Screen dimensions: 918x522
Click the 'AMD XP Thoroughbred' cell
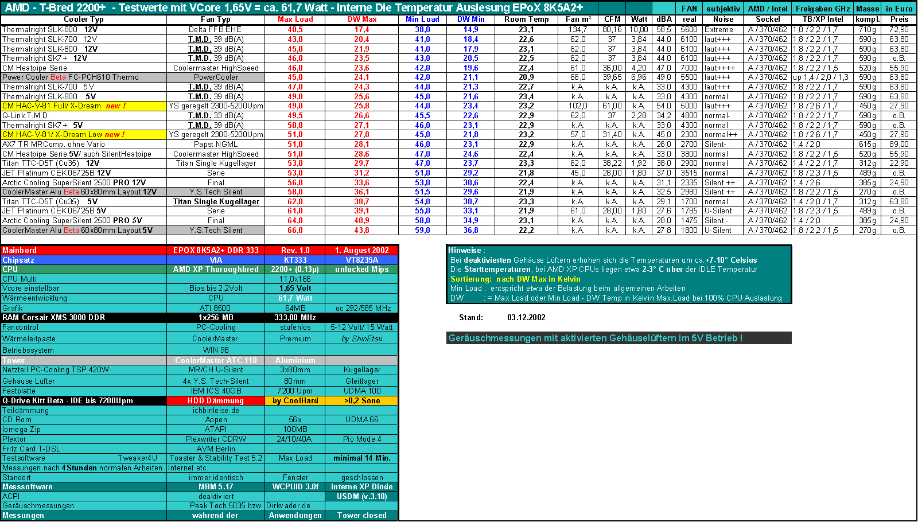[216, 270]
